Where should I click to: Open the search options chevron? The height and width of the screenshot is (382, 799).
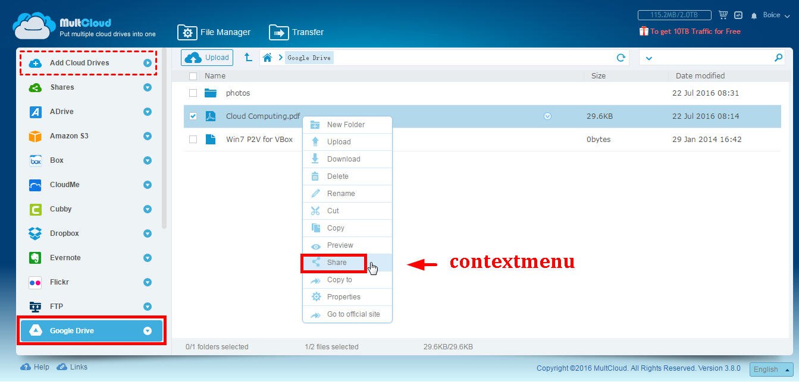point(648,58)
